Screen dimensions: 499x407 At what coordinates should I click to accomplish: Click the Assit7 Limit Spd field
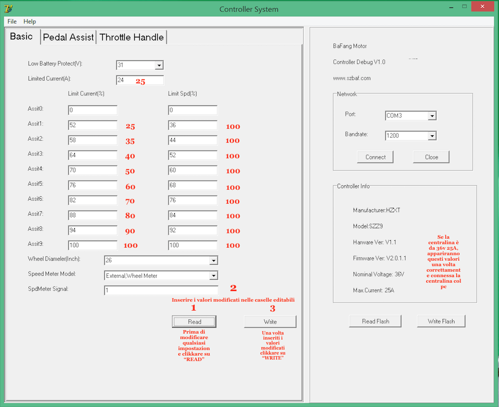point(193,215)
